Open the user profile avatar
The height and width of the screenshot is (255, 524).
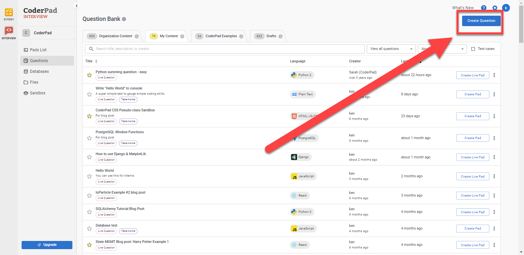point(506,8)
